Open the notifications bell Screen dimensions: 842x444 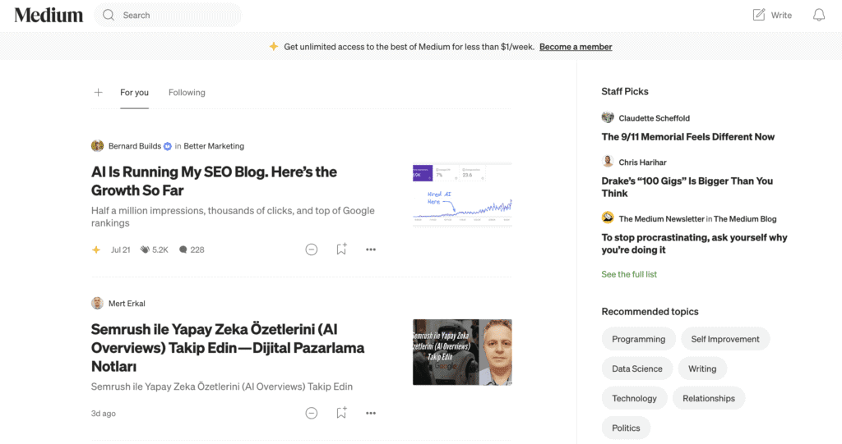coord(818,15)
